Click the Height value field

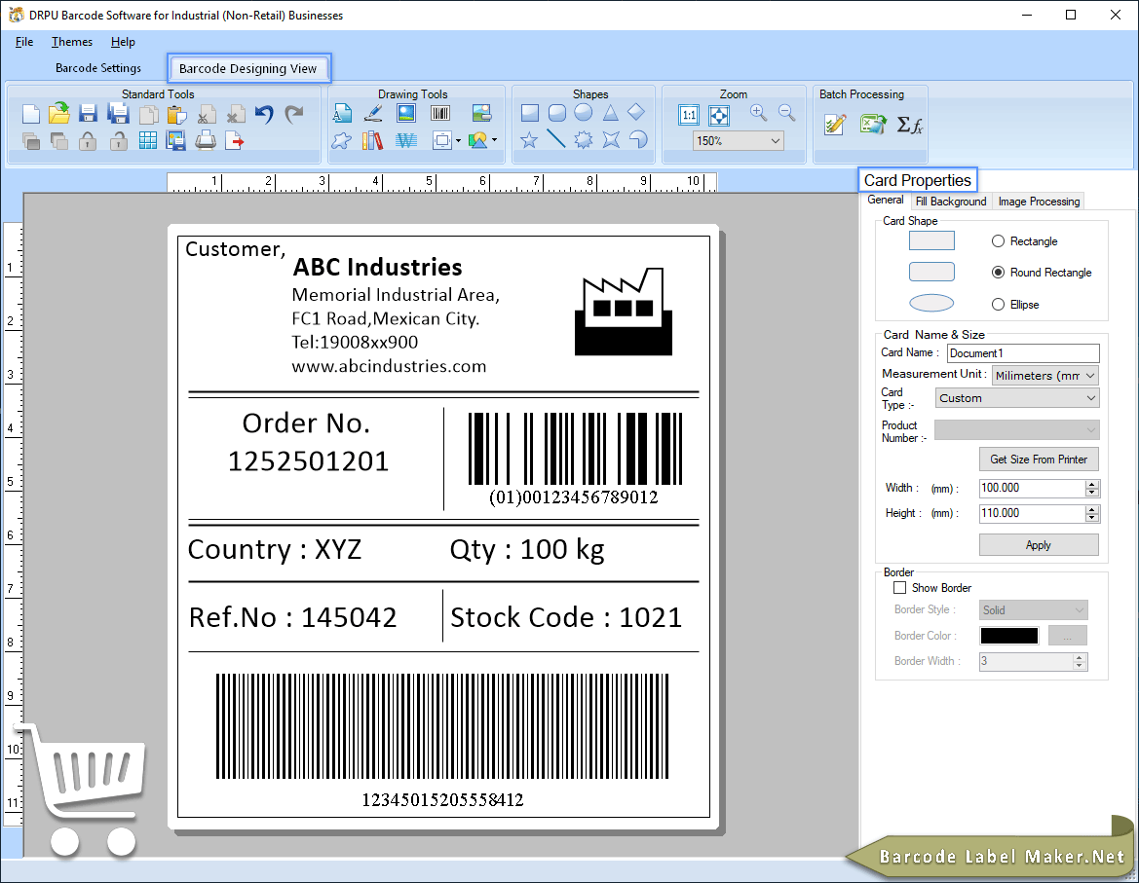point(1032,513)
